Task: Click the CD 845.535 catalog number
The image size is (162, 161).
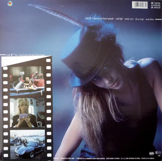Action: [x=155, y=8]
